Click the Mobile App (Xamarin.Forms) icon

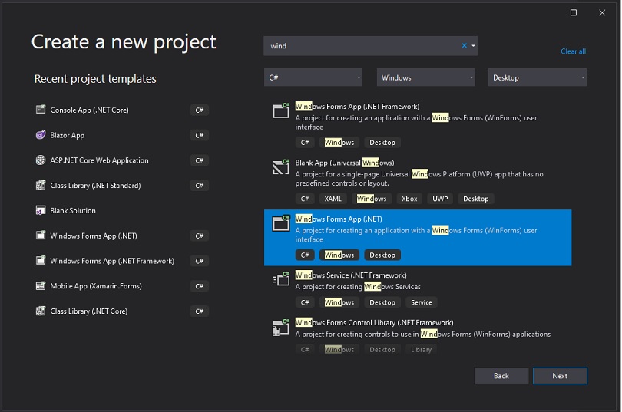pyautogui.click(x=41, y=285)
